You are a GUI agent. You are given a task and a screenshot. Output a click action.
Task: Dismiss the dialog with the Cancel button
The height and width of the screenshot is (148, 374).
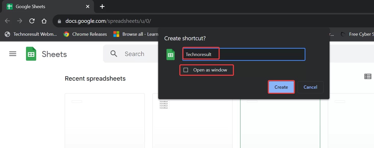pyautogui.click(x=310, y=87)
